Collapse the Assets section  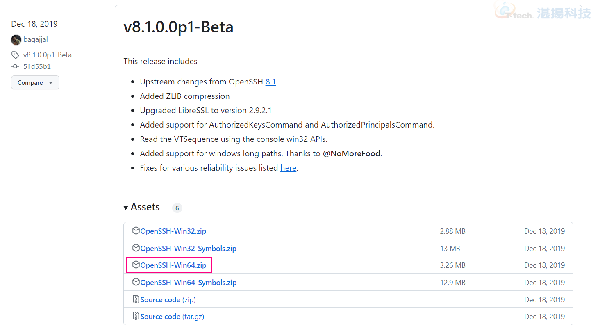(142, 207)
